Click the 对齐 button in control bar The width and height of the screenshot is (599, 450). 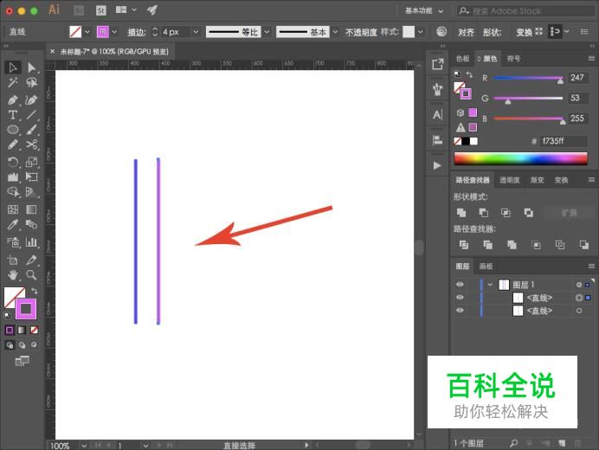coord(466,31)
